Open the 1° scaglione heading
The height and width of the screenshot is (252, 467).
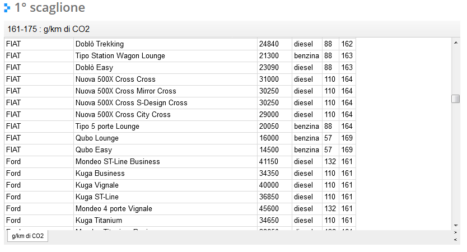point(50,7)
